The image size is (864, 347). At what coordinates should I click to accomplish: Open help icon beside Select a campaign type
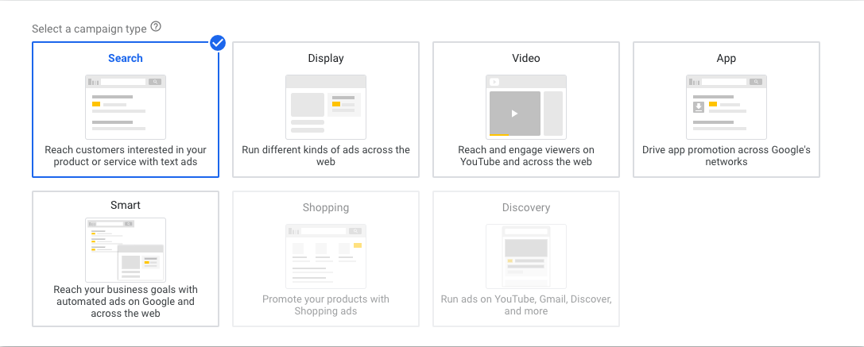click(156, 26)
